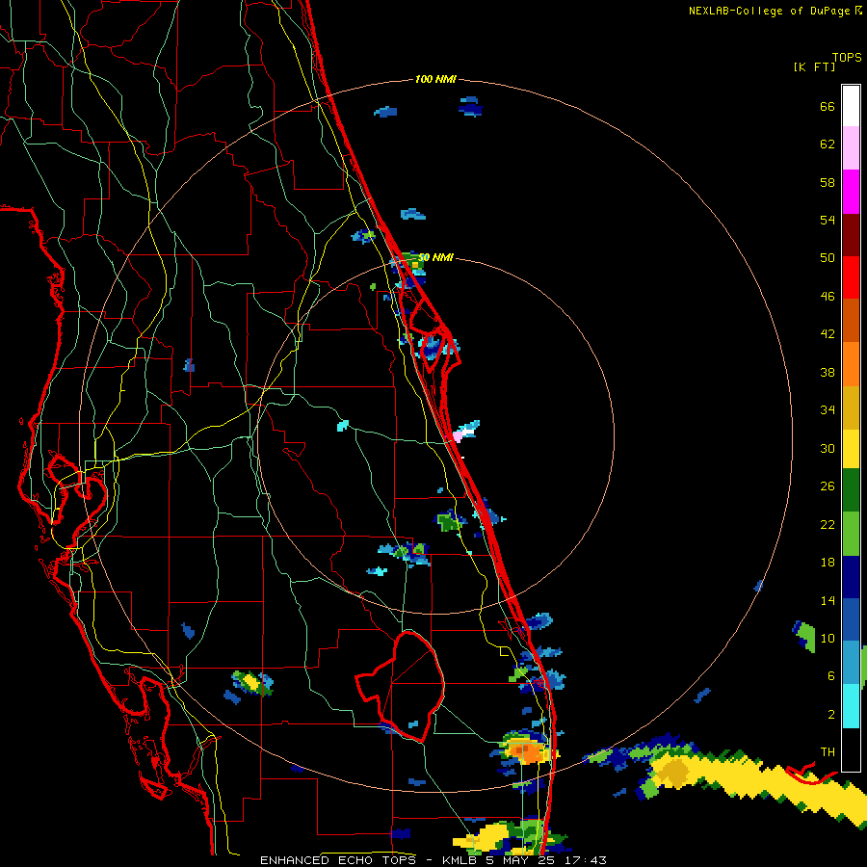Pick the medium blue legend swatch

(x=851, y=619)
